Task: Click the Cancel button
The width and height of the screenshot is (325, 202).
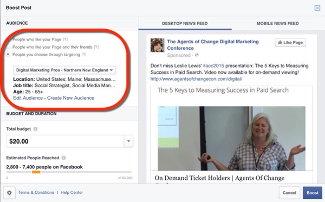Action: pyautogui.click(x=289, y=193)
